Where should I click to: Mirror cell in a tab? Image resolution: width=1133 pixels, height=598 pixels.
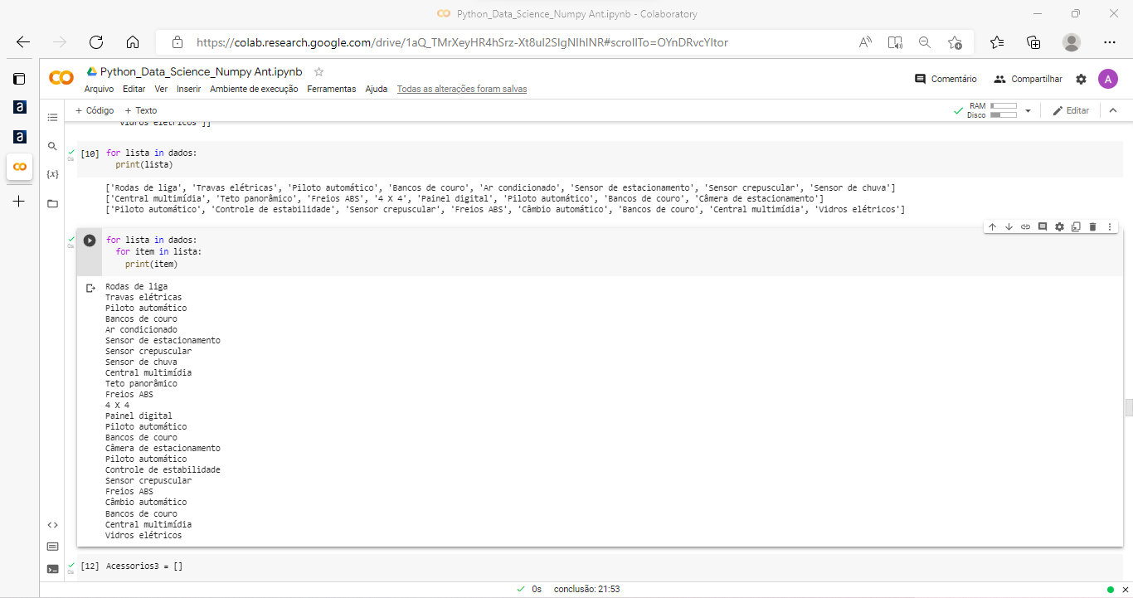click(x=1076, y=226)
